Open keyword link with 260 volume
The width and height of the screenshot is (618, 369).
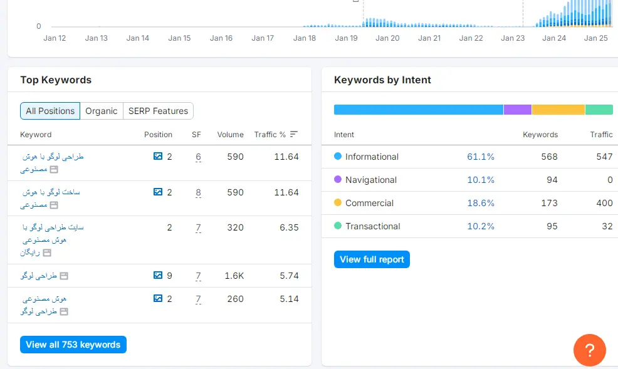coord(43,305)
